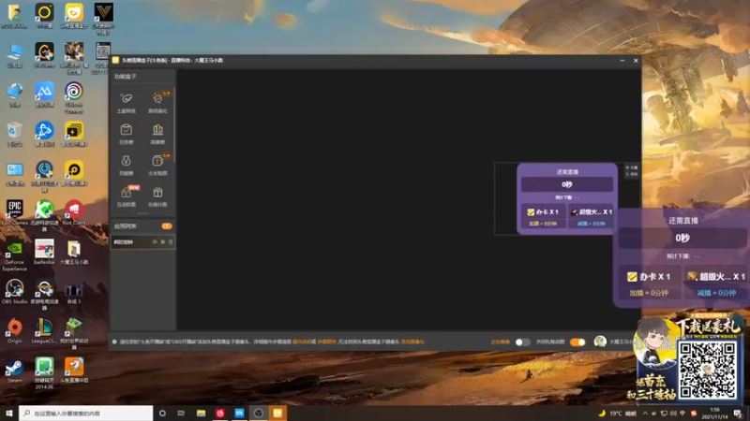Click the overlay '办卡 X 1' card at right edge
The width and height of the screenshot is (750, 421).
649,283
